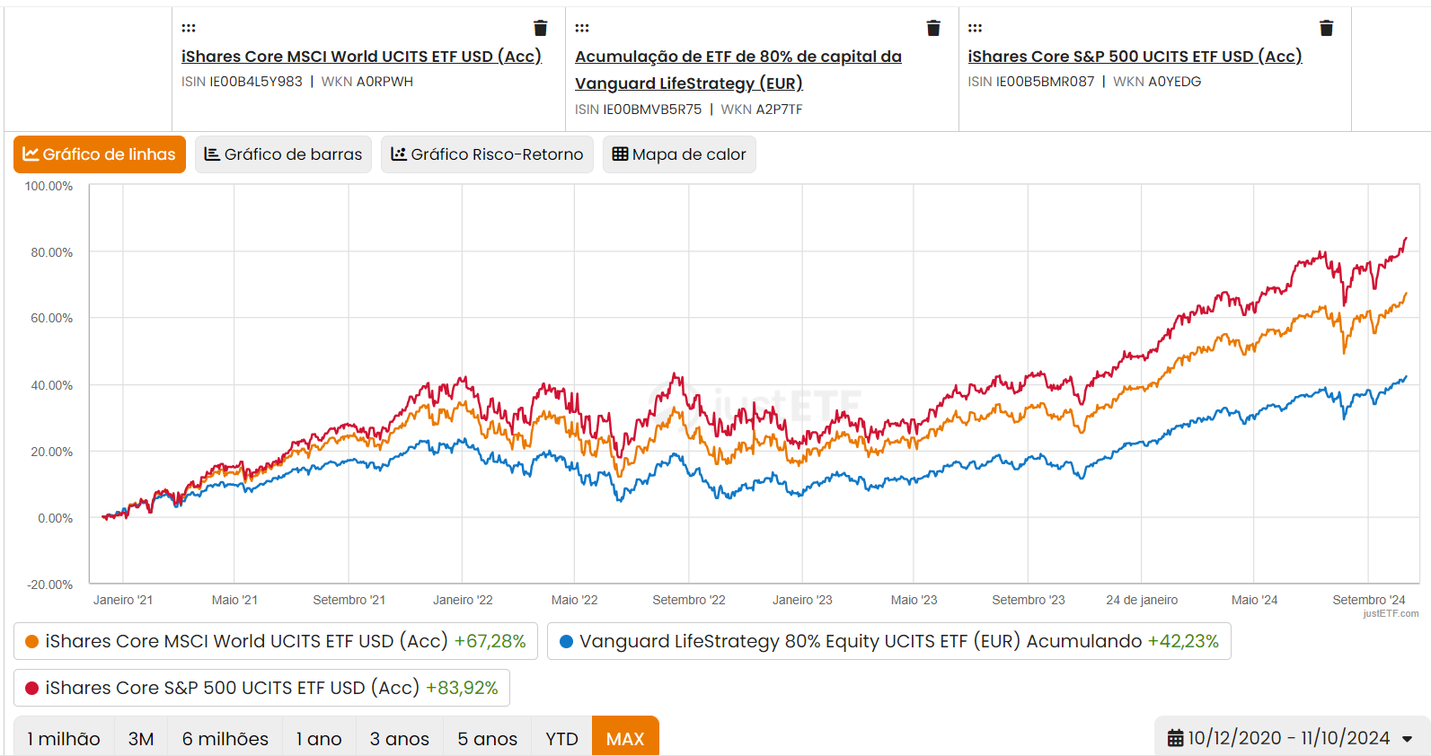
Task: Select the 1 ano time range
Action: 319,738
